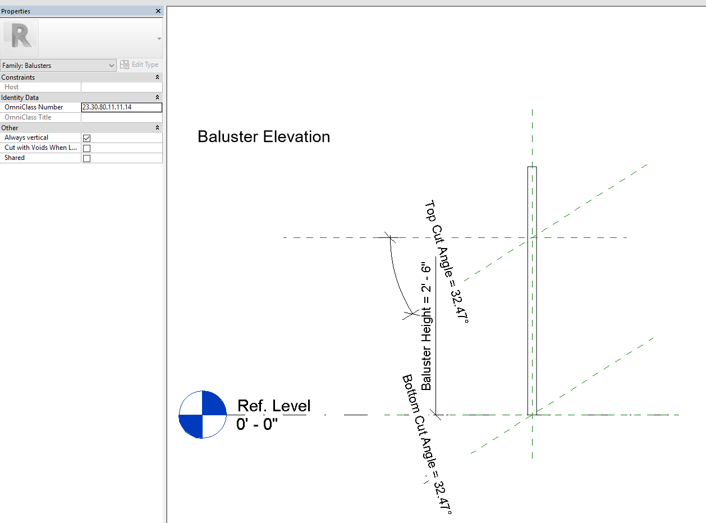
Task: Edit the OmniClass Number field
Action: tap(121, 107)
